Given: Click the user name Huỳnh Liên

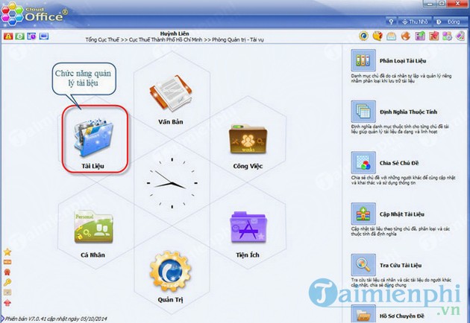Looking at the screenshot, I should point(175,33).
